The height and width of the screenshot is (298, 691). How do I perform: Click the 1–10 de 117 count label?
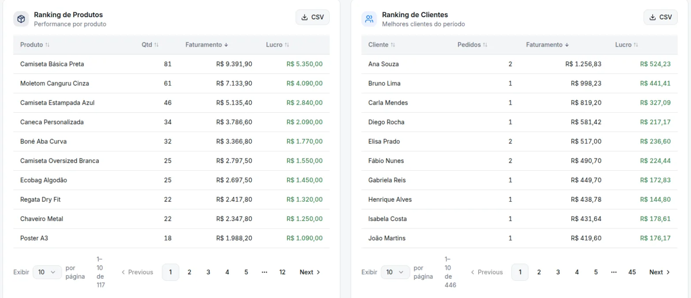pyautogui.click(x=100, y=272)
